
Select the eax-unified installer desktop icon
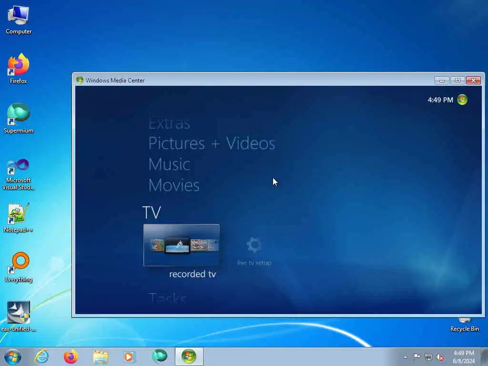(x=19, y=316)
